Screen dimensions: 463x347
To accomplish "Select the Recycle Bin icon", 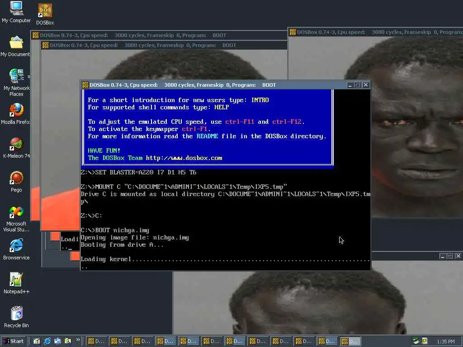I will pos(16,317).
